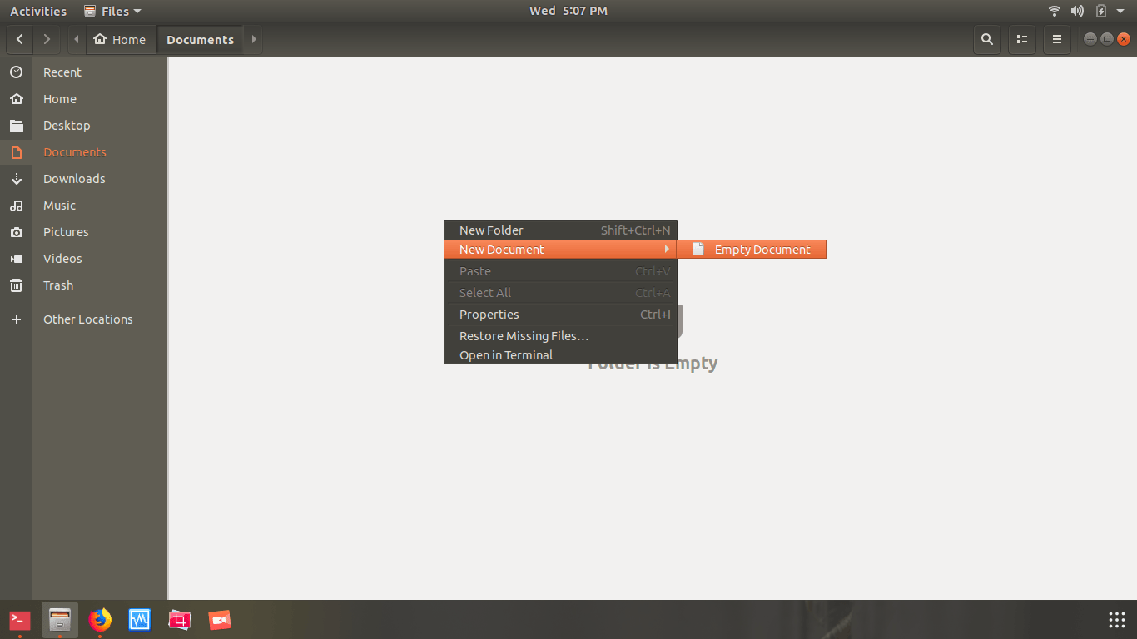1137x639 pixels.
Task: Open Show Applications grid icon
Action: click(x=1117, y=620)
